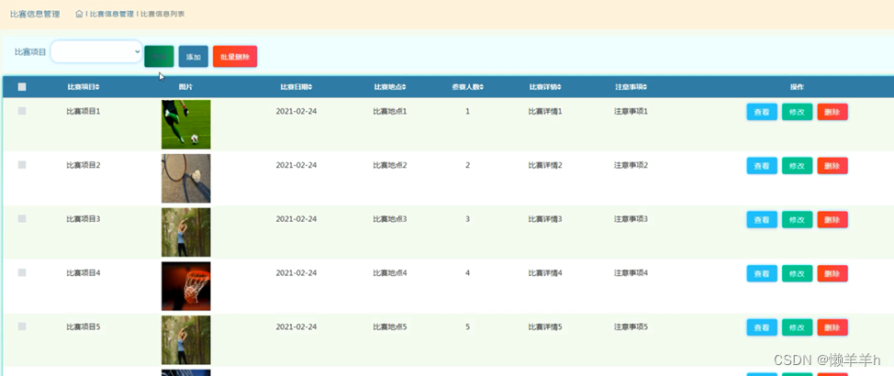The width and height of the screenshot is (894, 376).
Task: Click 比赛信息列表 breadcrumb link
Action: click(x=162, y=14)
